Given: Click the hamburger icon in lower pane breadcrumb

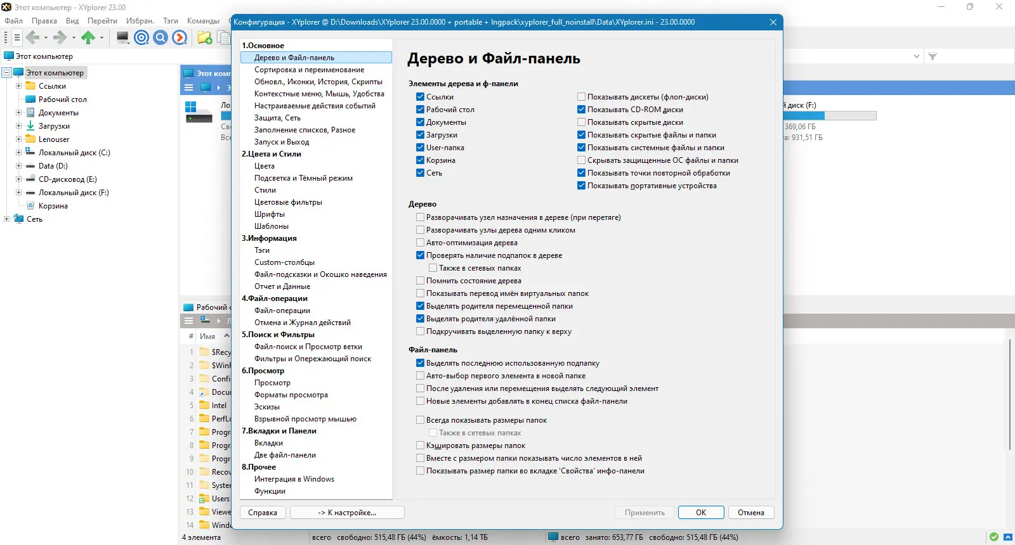Looking at the screenshot, I should pyautogui.click(x=188, y=321).
